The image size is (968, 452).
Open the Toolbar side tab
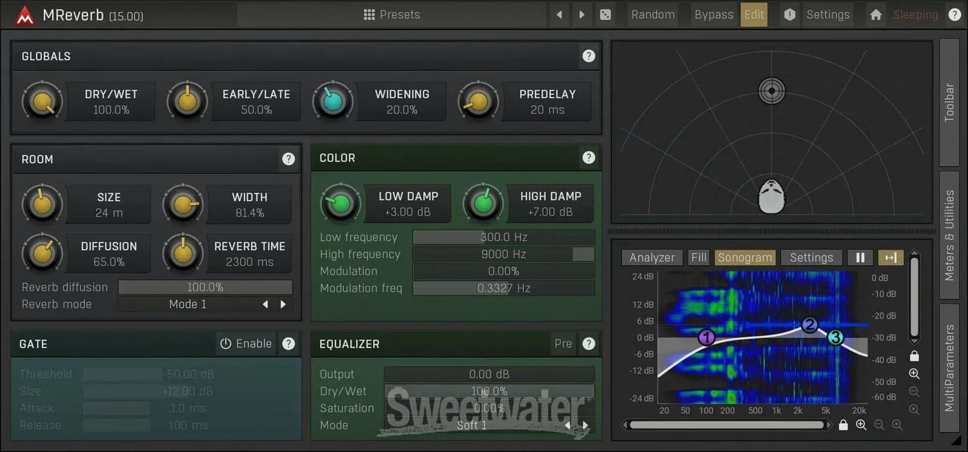coord(949,102)
